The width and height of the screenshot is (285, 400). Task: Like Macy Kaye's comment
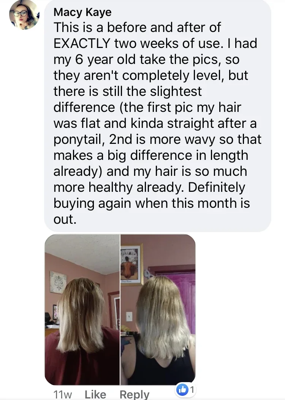[95, 394]
